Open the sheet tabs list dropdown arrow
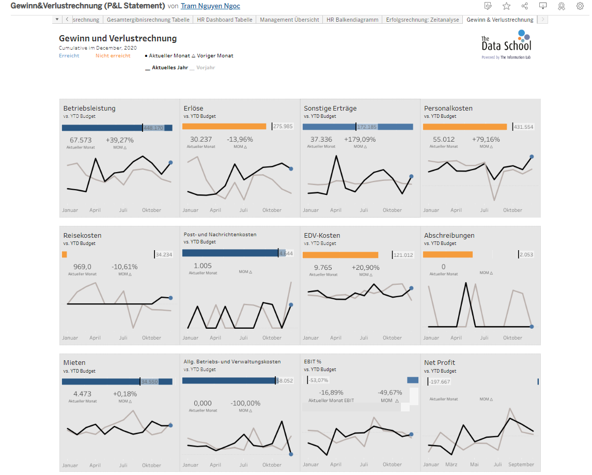 [x=56, y=20]
